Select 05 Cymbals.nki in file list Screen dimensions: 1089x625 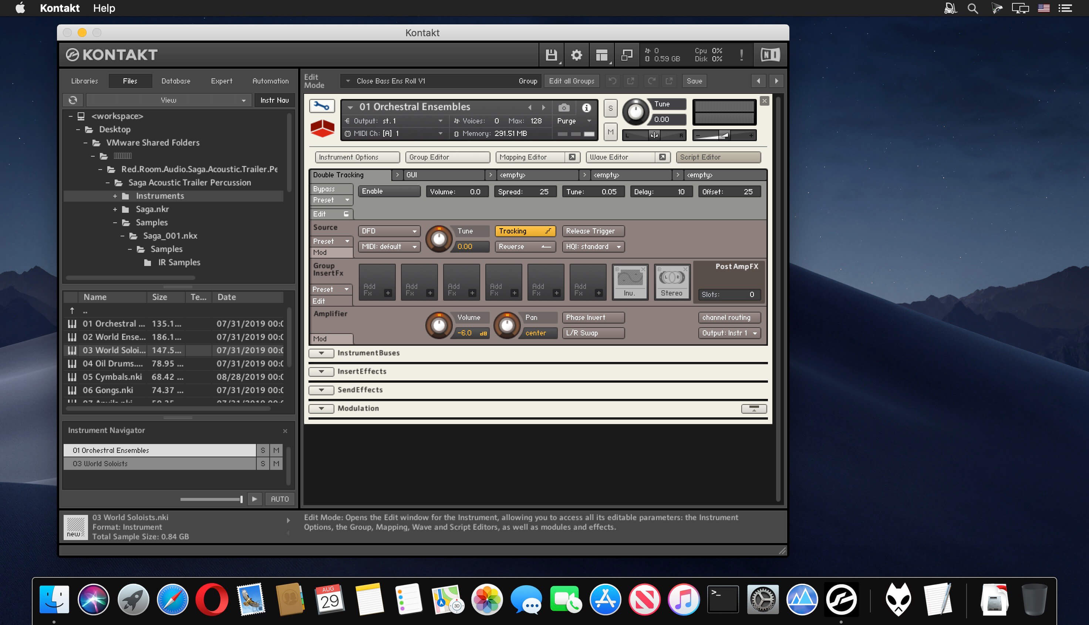coord(173,377)
